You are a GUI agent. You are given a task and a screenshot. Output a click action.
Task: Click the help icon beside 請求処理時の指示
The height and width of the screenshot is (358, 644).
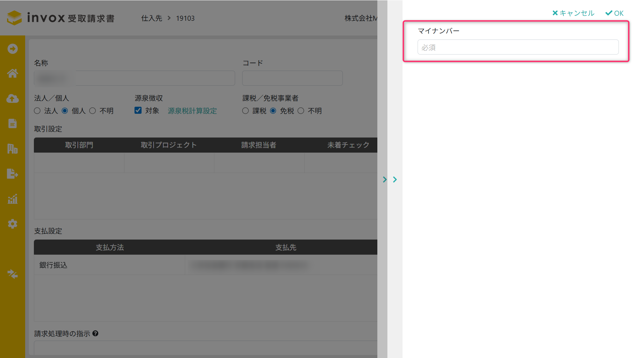point(95,334)
